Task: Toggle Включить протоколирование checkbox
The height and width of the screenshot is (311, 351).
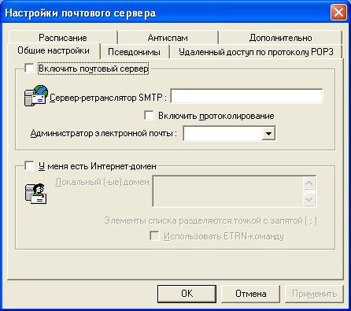Action: [149, 116]
